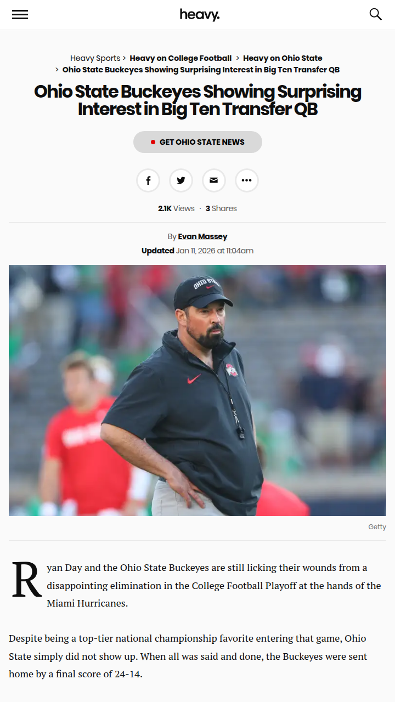This screenshot has height=702, width=395.
Task: Open Heavy on College Football breadcrumb
Action: pyautogui.click(x=180, y=58)
